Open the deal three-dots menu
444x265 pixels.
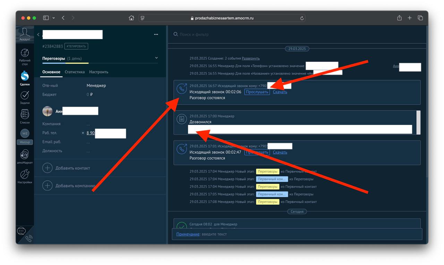click(156, 34)
